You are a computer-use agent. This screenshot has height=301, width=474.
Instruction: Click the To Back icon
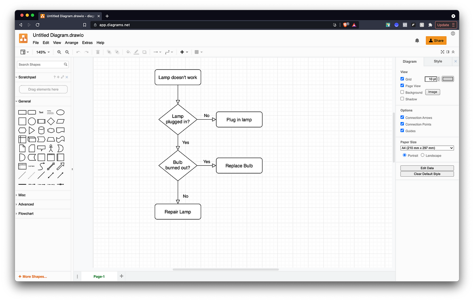pos(117,52)
